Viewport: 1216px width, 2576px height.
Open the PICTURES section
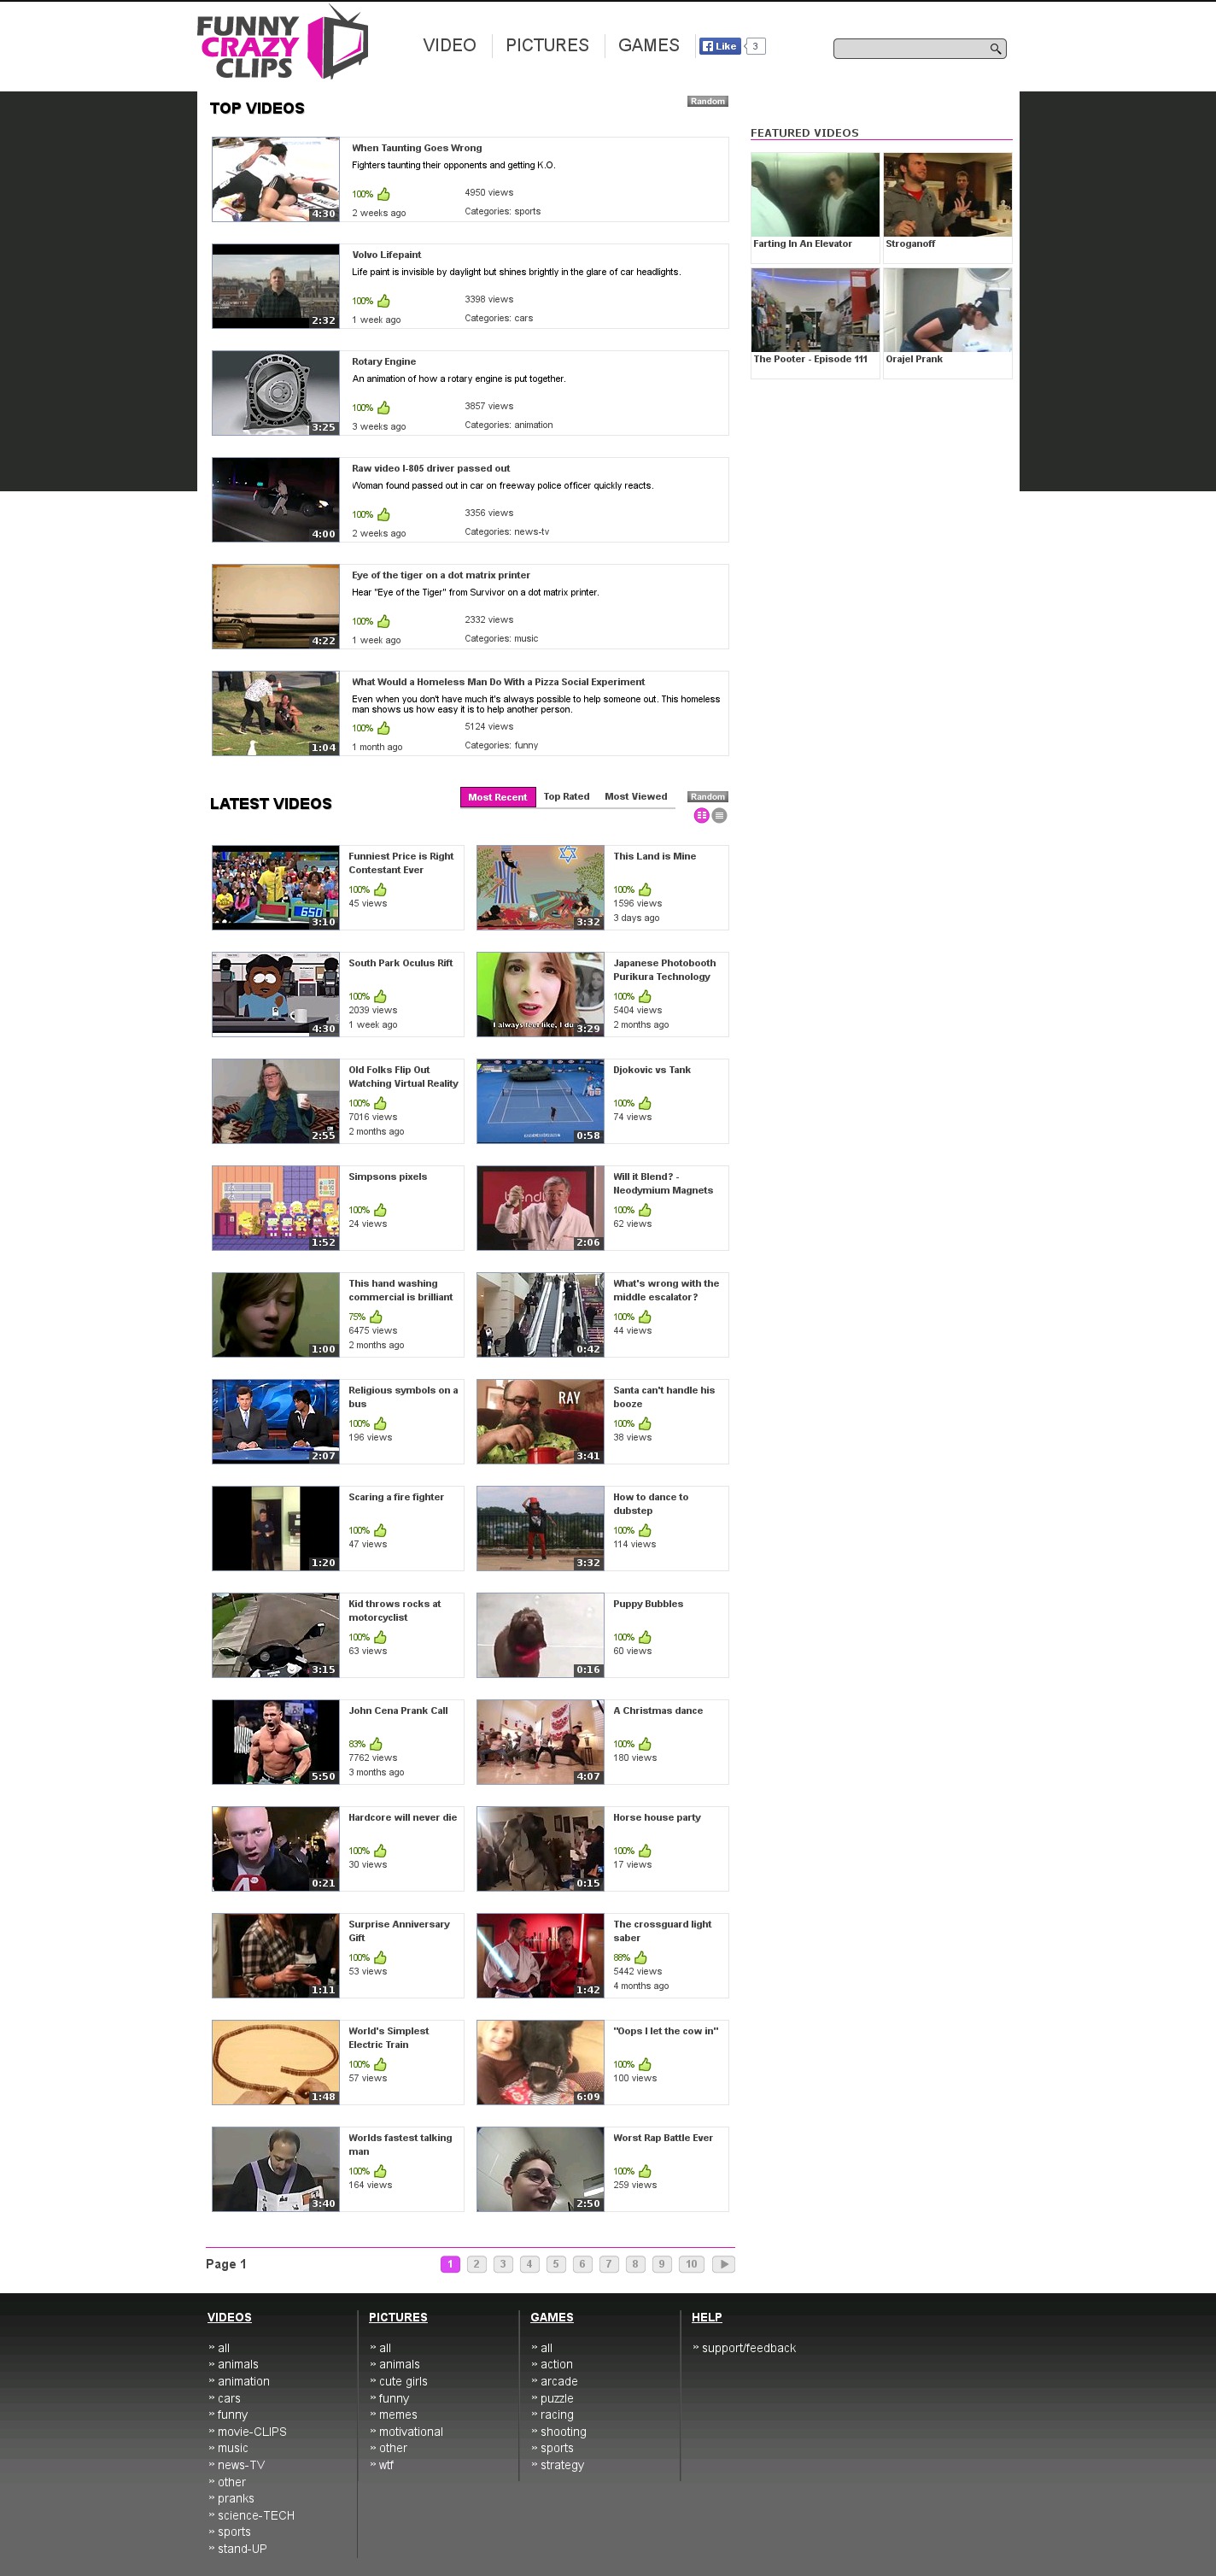click(547, 45)
